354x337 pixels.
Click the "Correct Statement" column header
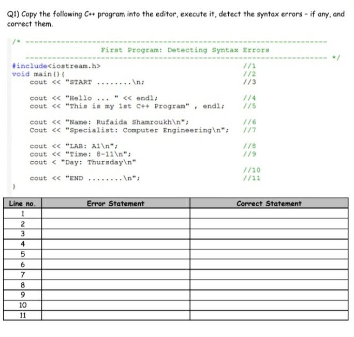point(269,203)
